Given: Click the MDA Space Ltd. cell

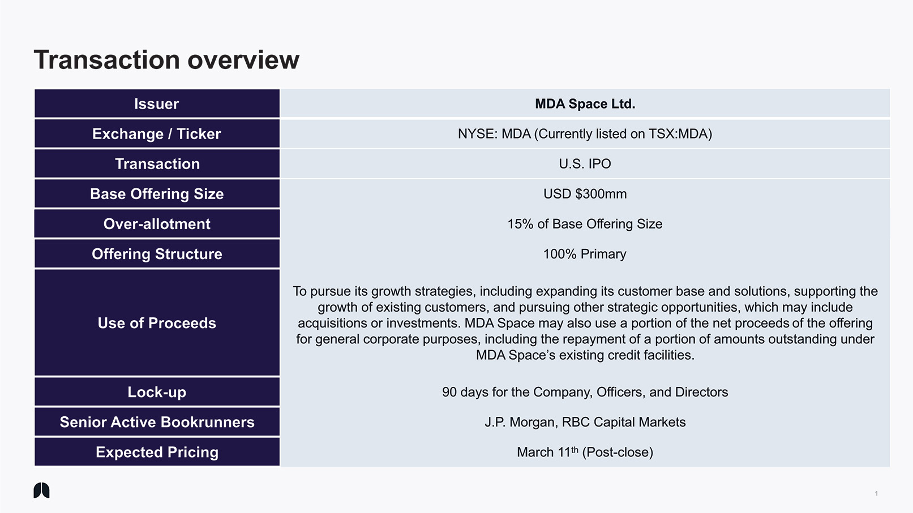Looking at the screenshot, I should pos(585,104).
